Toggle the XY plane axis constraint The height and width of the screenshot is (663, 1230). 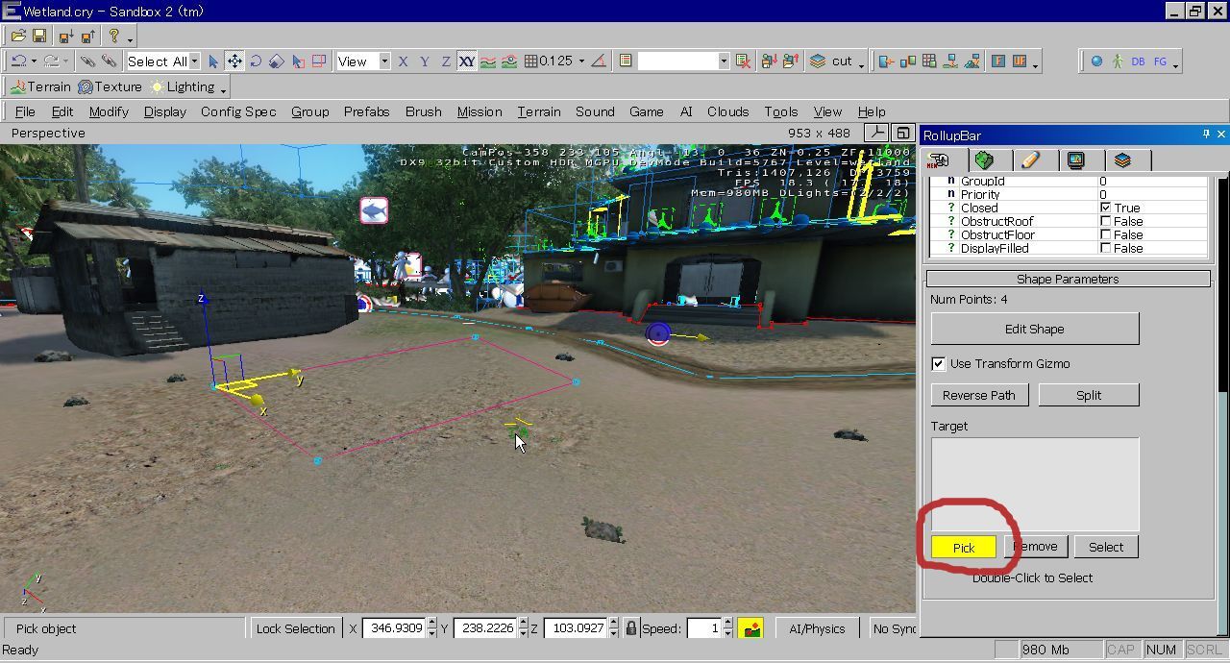(466, 61)
